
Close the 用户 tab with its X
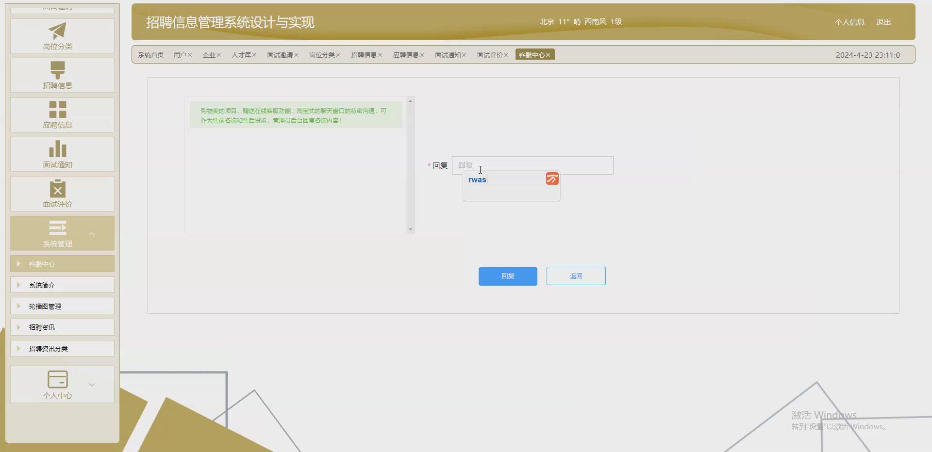point(190,55)
